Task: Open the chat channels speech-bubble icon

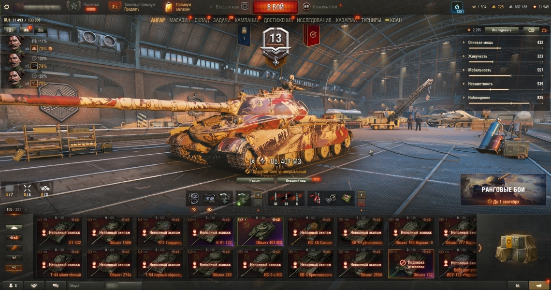Action: (x=56, y=286)
